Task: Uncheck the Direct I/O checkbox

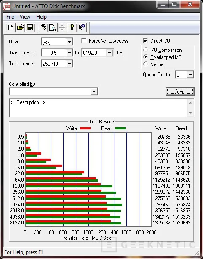Action: point(145,40)
